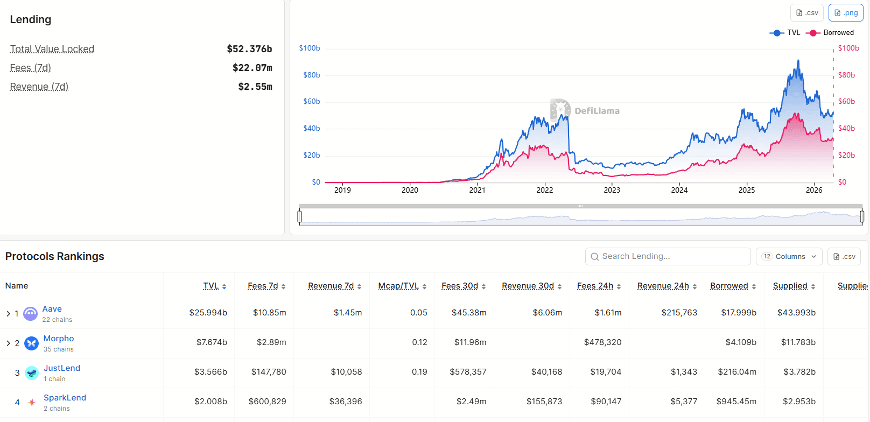The width and height of the screenshot is (870, 422).
Task: Sort table by TVL column arrows
Action: (x=224, y=286)
